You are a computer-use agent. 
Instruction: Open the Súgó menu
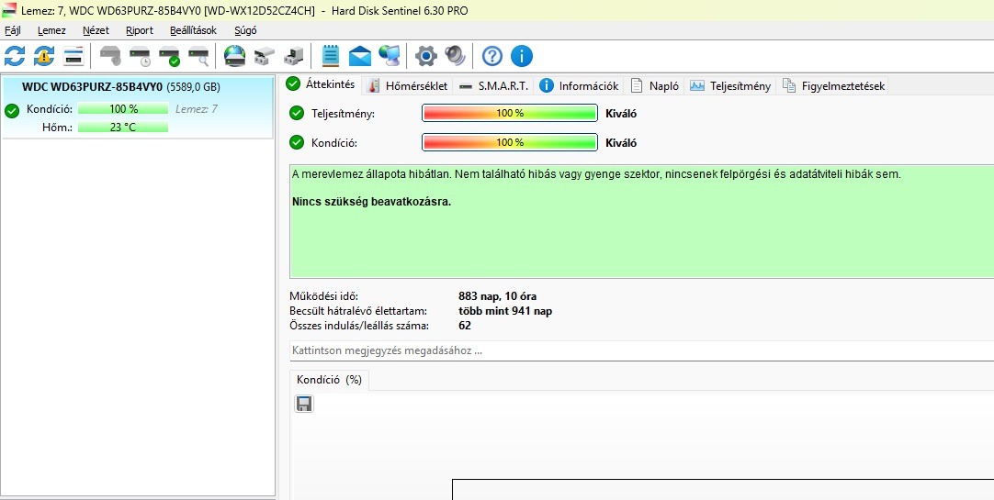245,29
